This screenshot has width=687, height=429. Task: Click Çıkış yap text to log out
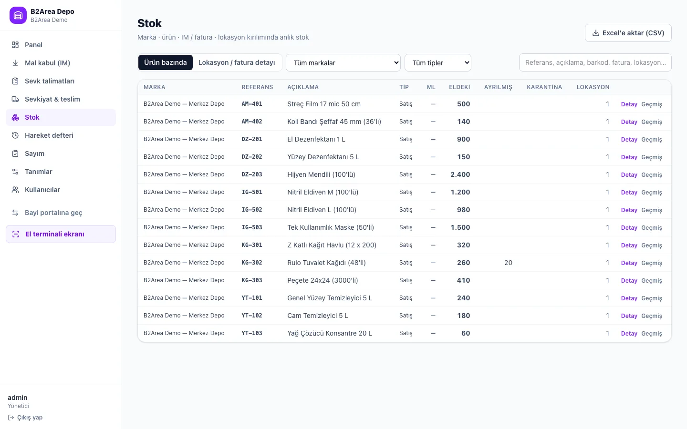coord(30,418)
